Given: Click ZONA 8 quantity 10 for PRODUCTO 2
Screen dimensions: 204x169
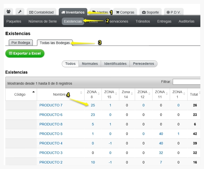Looking at the screenshot, I should (93, 162).
